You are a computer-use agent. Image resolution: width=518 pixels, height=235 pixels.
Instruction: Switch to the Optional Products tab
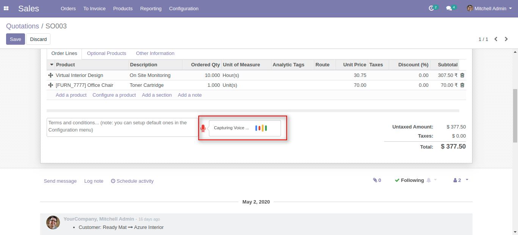point(106,53)
